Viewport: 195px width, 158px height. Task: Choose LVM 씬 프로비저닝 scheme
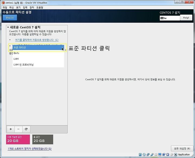point(38,65)
